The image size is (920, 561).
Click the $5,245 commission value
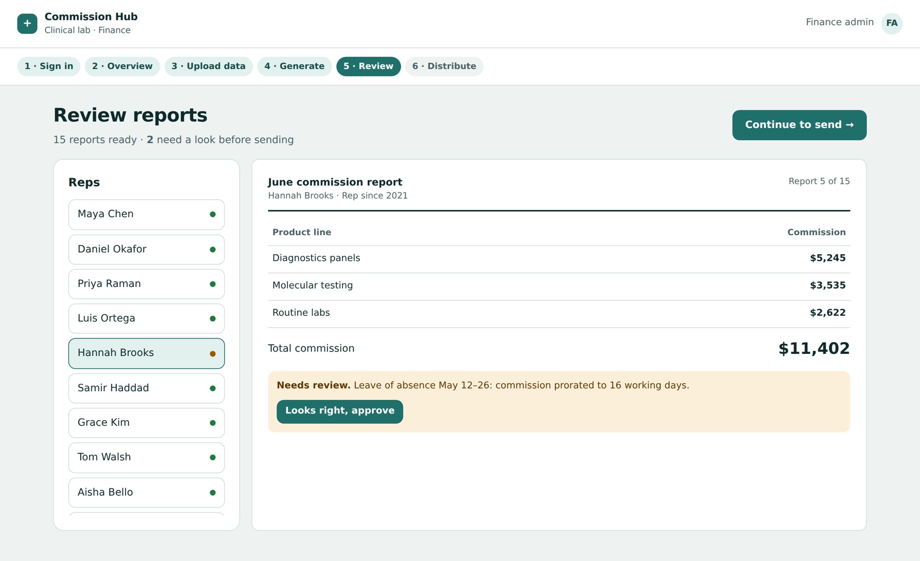[828, 258]
